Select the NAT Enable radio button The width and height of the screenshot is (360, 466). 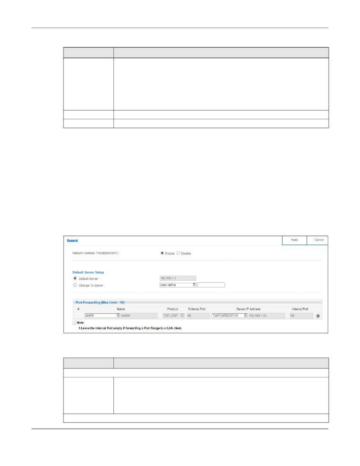(162, 253)
